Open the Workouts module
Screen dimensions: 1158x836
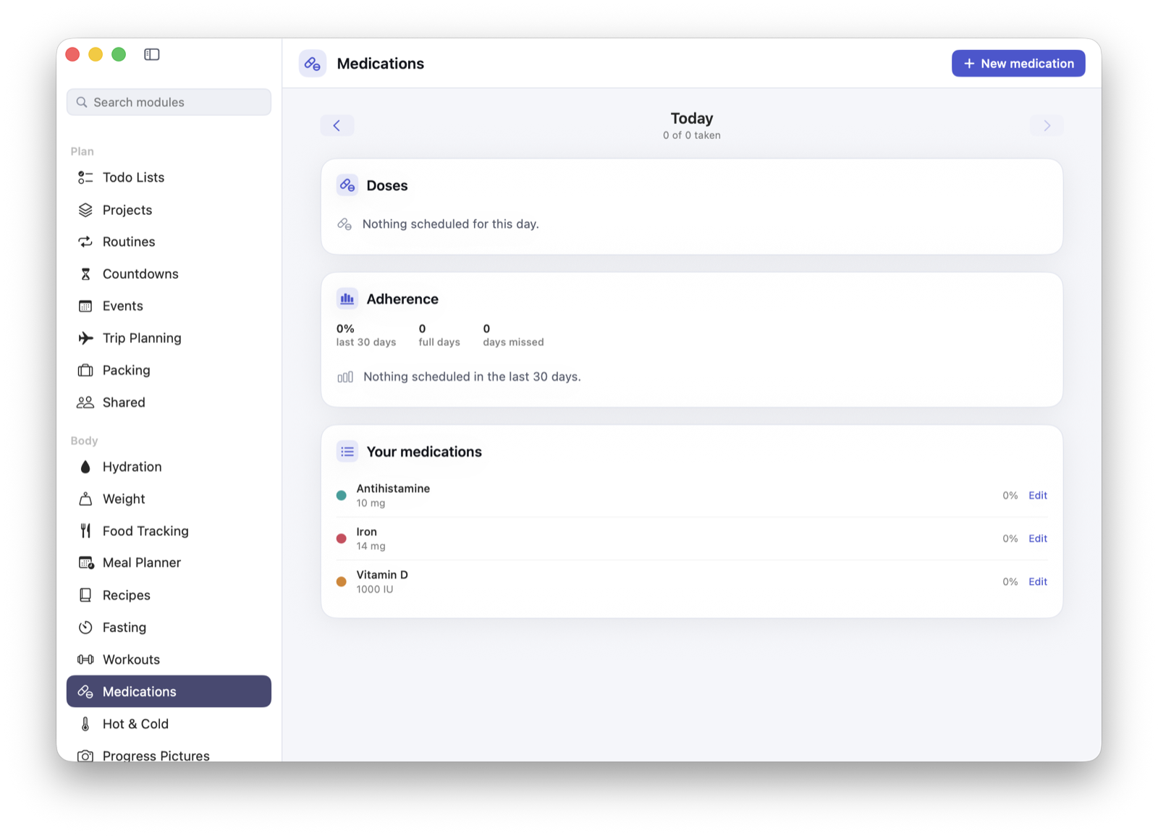pyautogui.click(x=169, y=659)
